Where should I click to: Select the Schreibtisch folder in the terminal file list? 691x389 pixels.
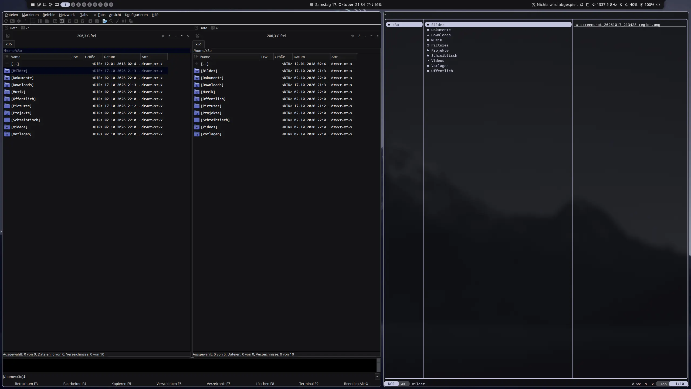click(x=444, y=55)
